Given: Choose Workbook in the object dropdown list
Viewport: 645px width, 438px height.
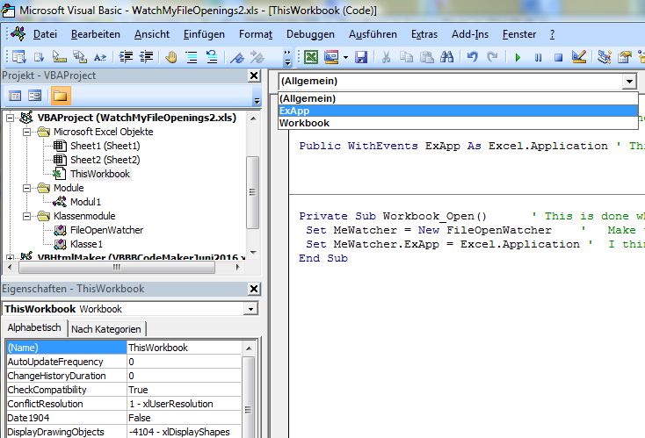Looking at the screenshot, I should (458, 123).
